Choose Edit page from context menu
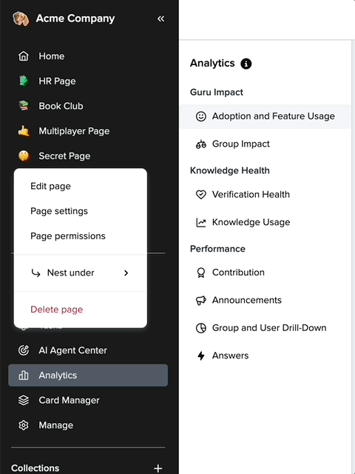The image size is (355, 474). click(51, 186)
